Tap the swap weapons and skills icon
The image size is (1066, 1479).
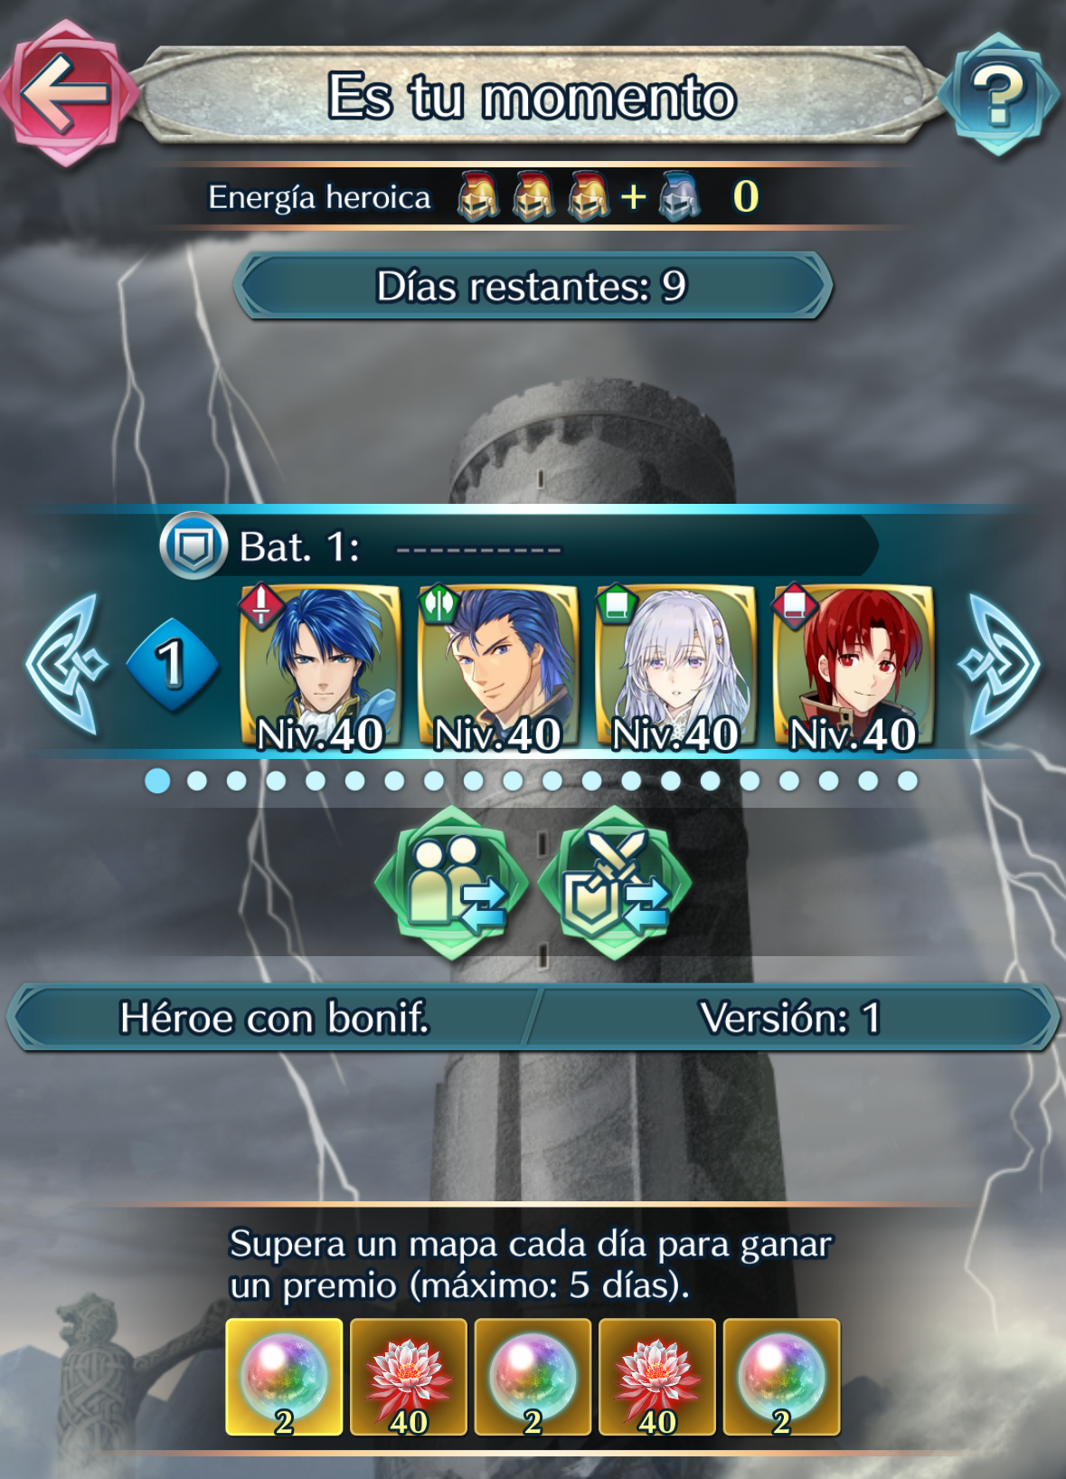click(x=615, y=883)
